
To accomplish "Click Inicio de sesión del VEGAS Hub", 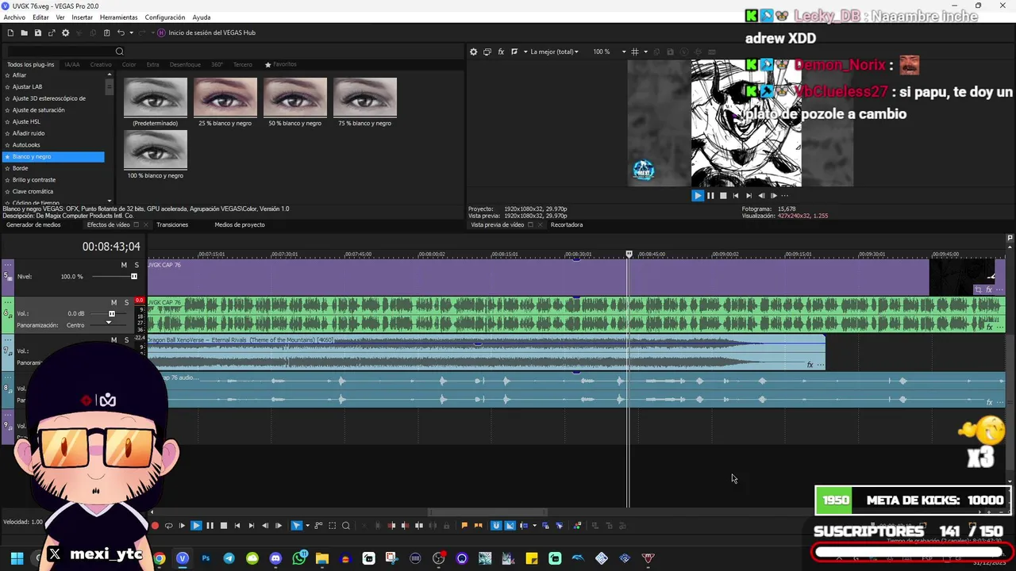I will click(x=212, y=33).
